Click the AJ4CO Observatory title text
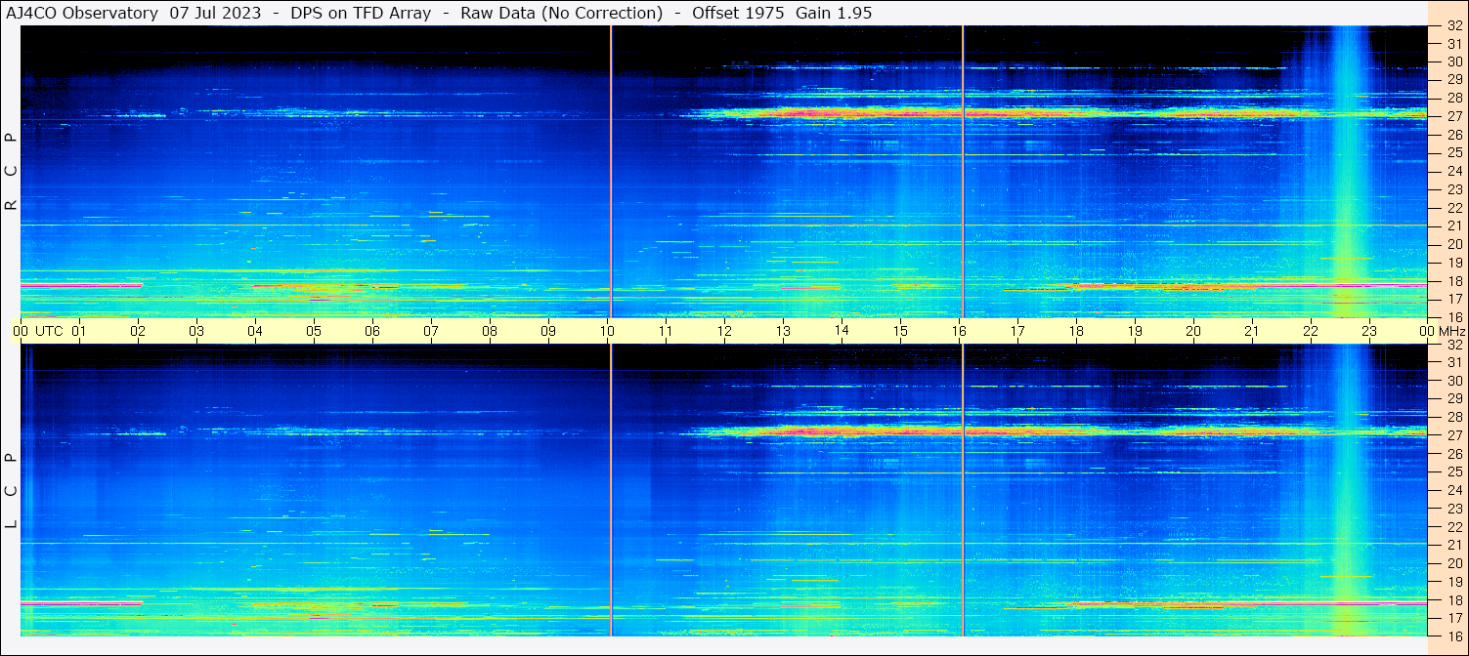 [82, 13]
